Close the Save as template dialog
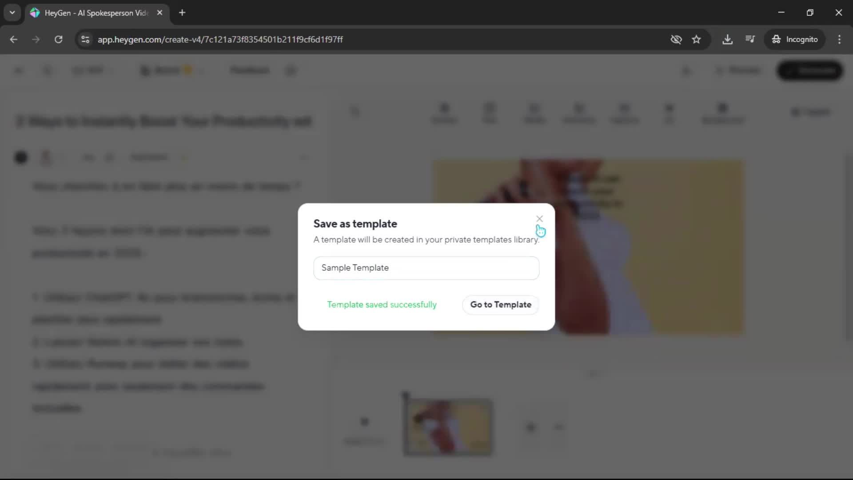 pyautogui.click(x=539, y=219)
